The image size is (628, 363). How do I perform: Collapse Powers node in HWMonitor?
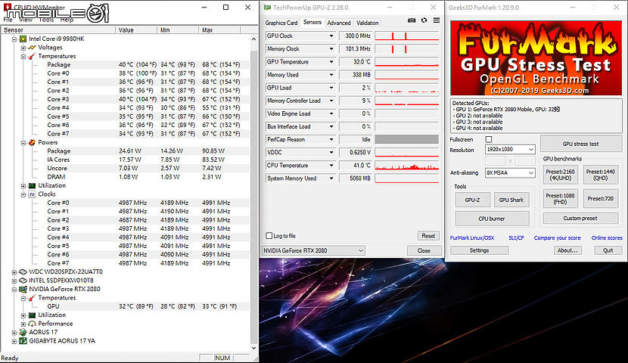(23, 143)
